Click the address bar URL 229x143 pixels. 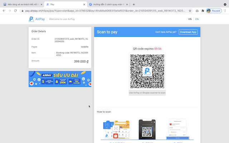(105, 11)
